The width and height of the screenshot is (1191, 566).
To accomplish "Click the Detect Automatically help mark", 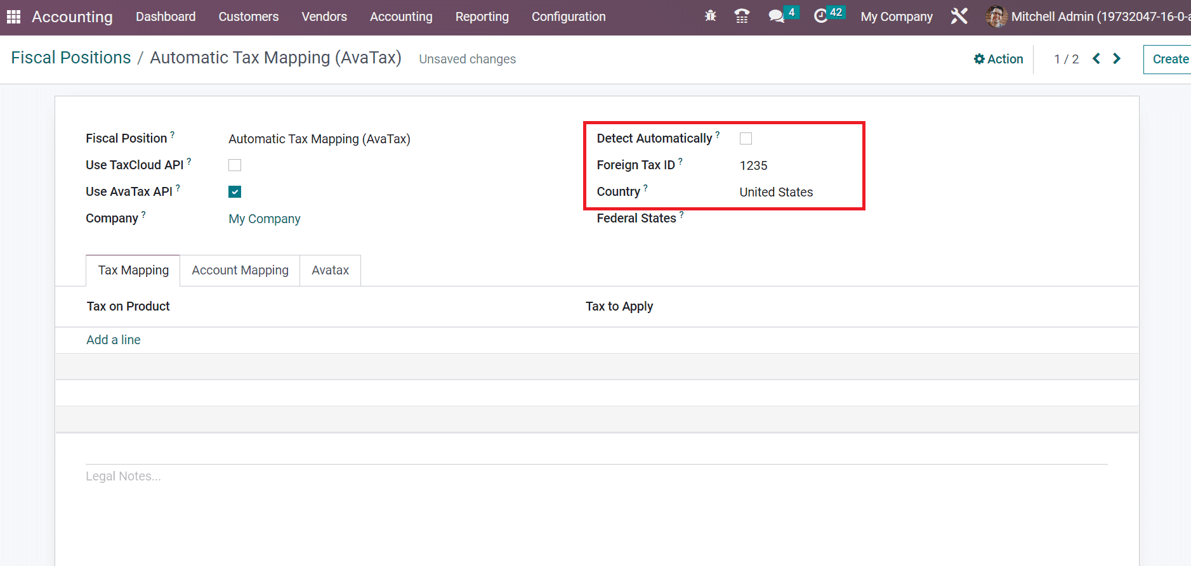I will [718, 134].
